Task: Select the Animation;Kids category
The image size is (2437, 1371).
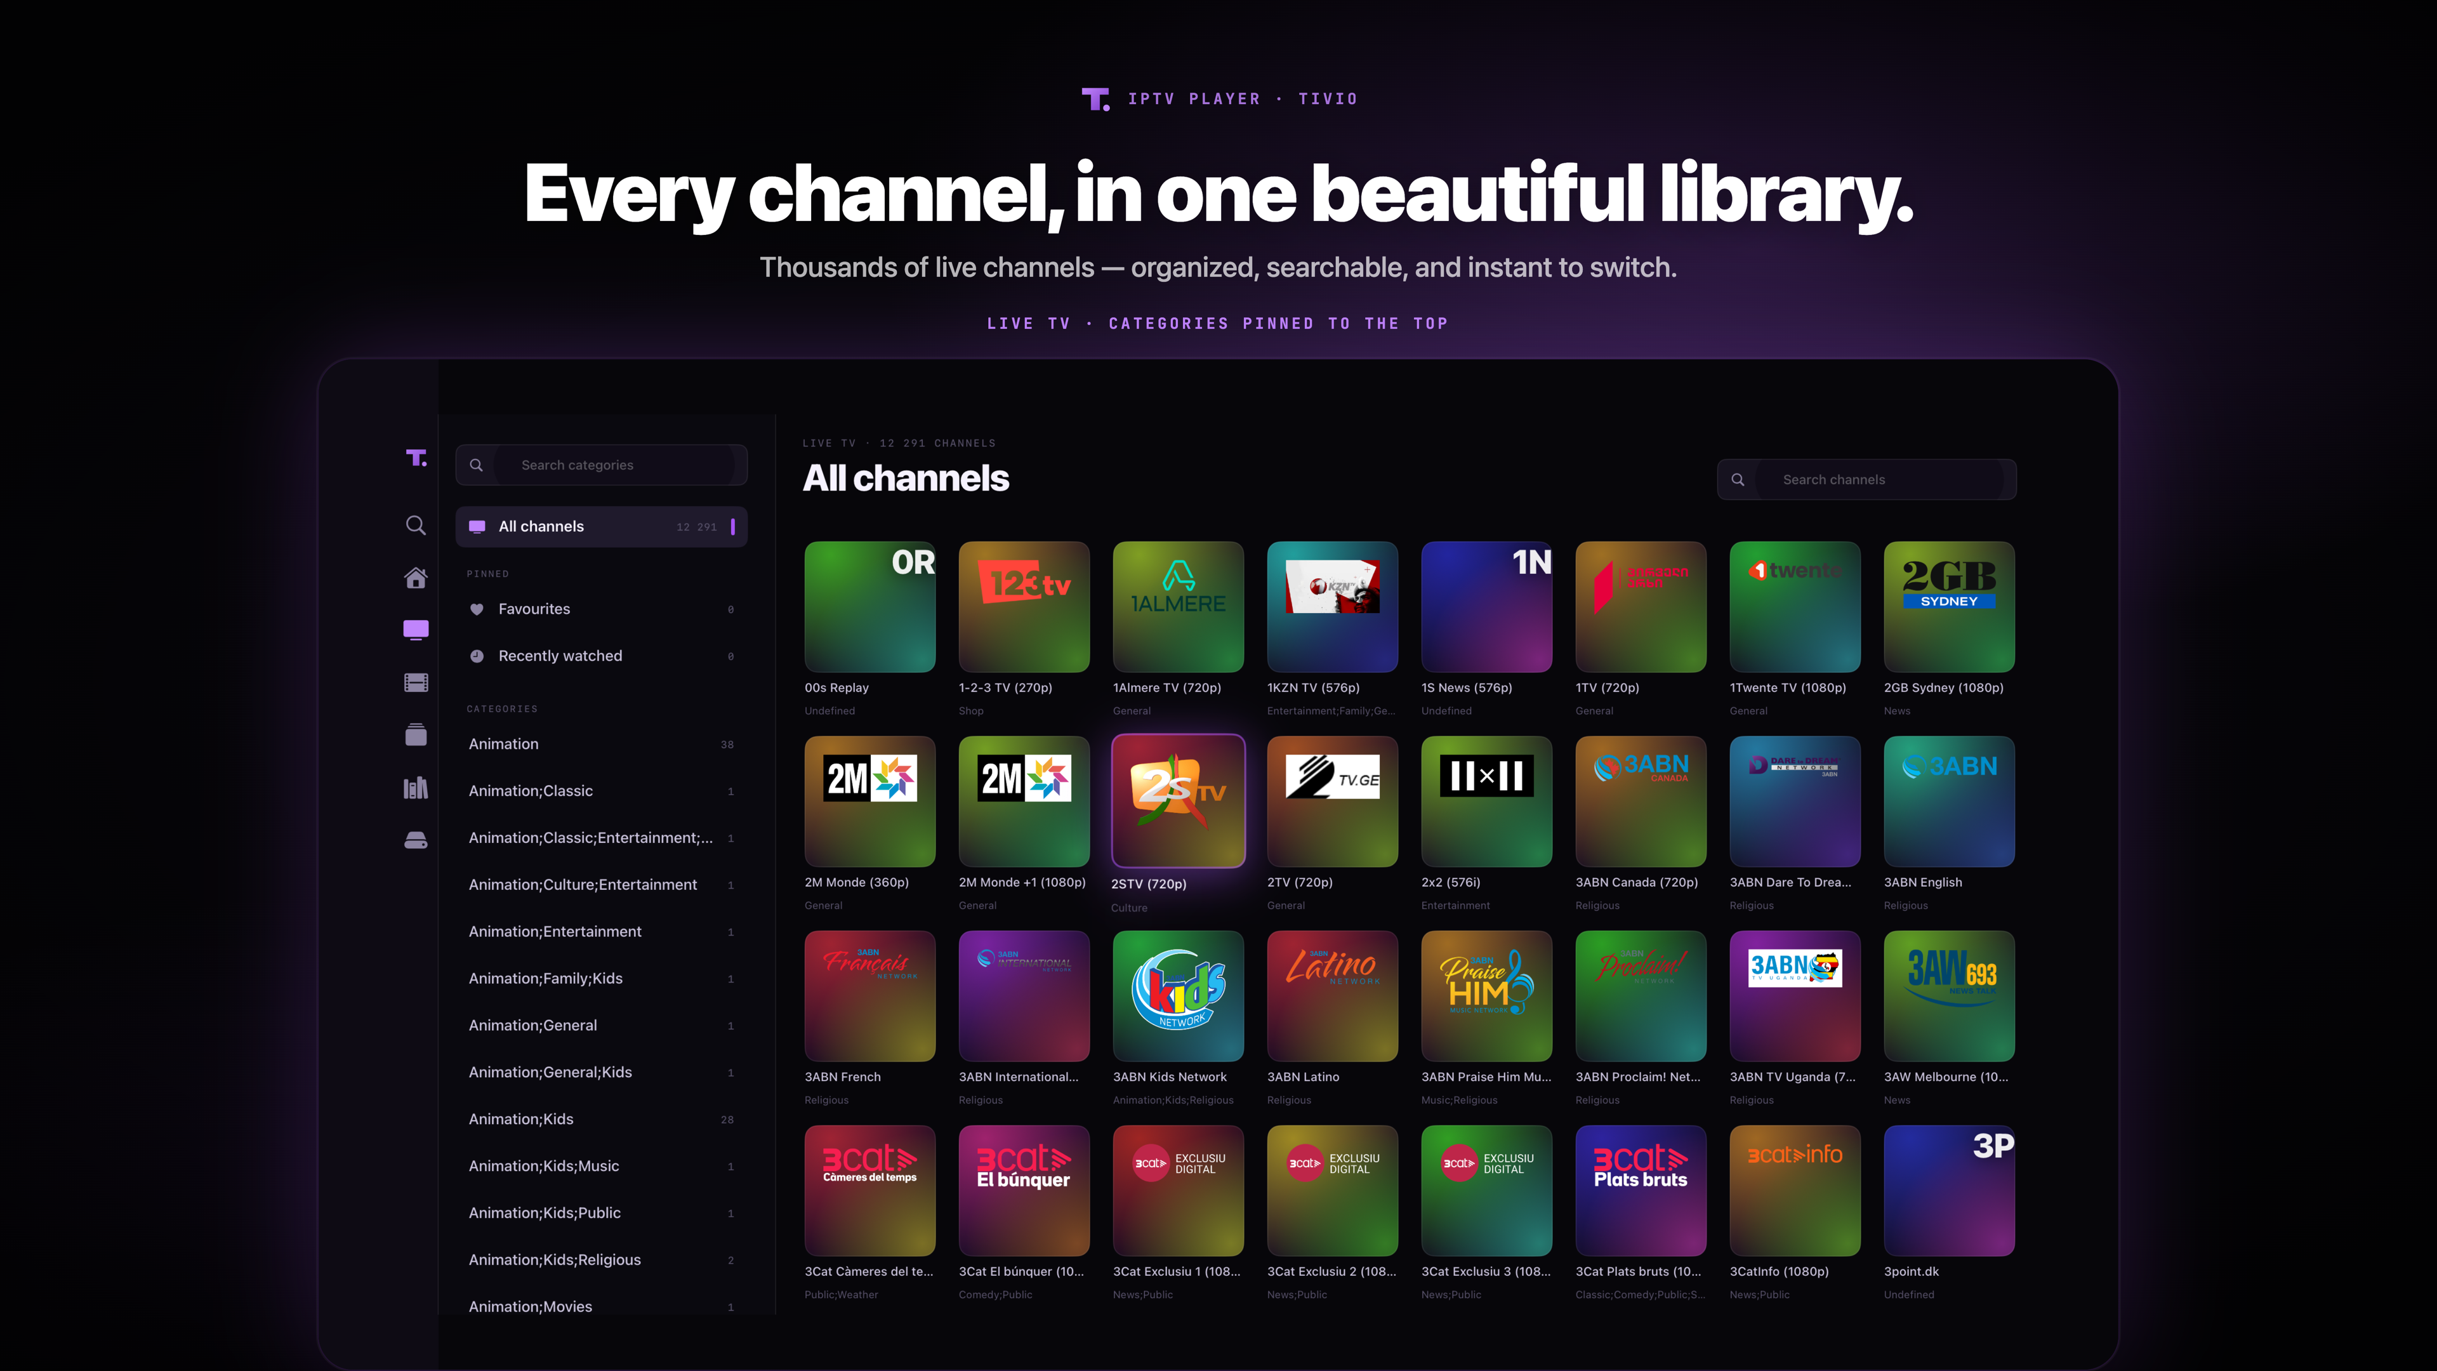Action: pyautogui.click(x=602, y=1118)
